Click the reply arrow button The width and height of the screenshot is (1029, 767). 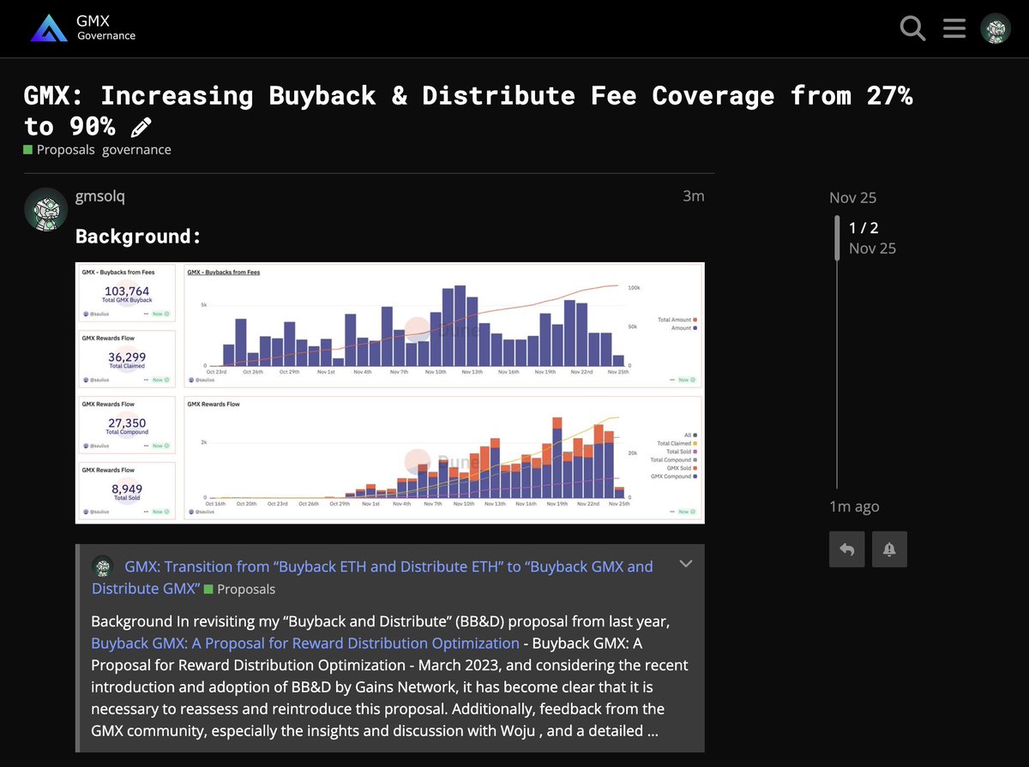pyautogui.click(x=847, y=549)
